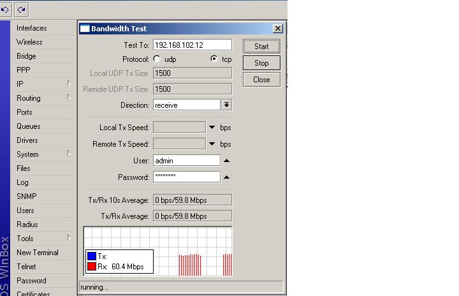Viewport: 459px width, 296px height.
Task: Open the Radius menu item
Action: click(43, 225)
